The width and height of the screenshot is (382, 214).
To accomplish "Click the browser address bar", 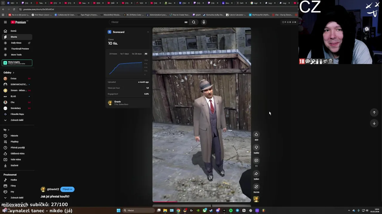I will point(158,9).
